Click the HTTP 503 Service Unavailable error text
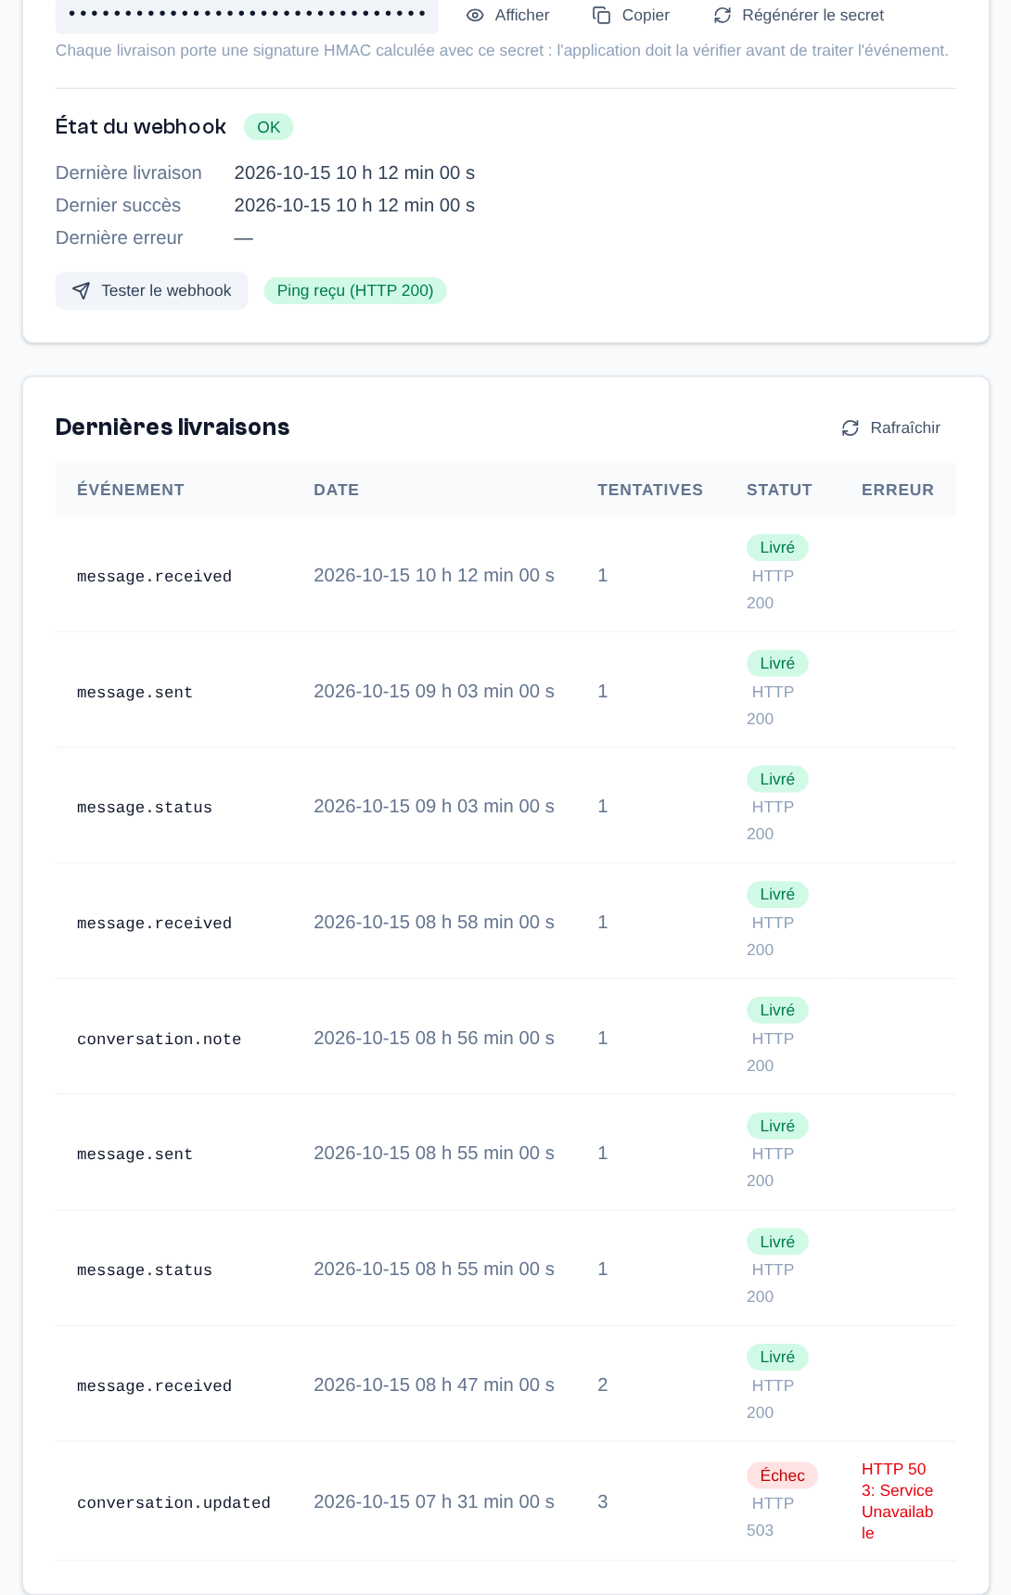The image size is (1011, 1595). (x=898, y=1501)
